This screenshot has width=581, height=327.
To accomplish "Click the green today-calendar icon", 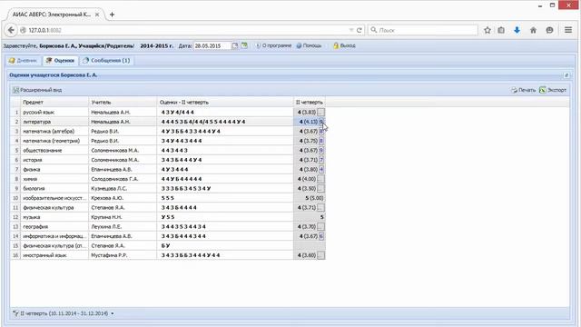I will pos(244,45).
